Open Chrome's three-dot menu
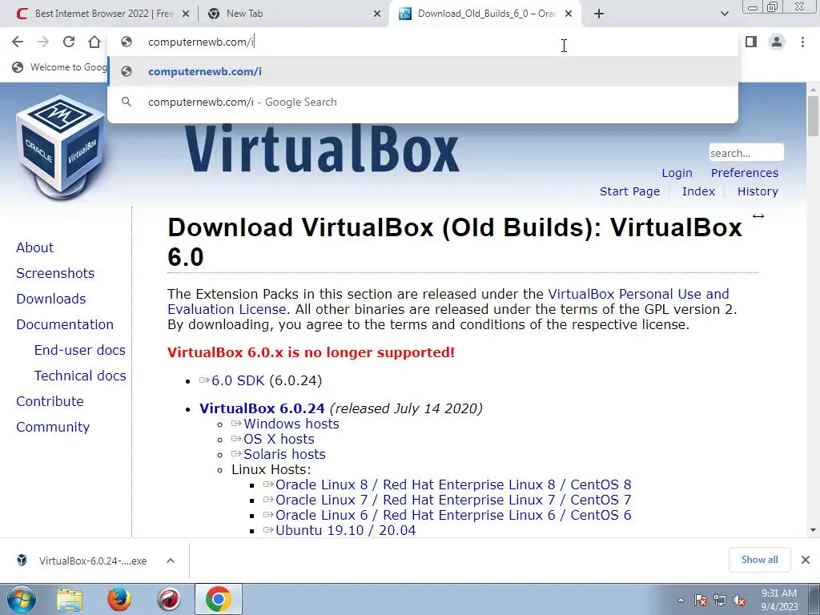This screenshot has width=820, height=615. 802,42
